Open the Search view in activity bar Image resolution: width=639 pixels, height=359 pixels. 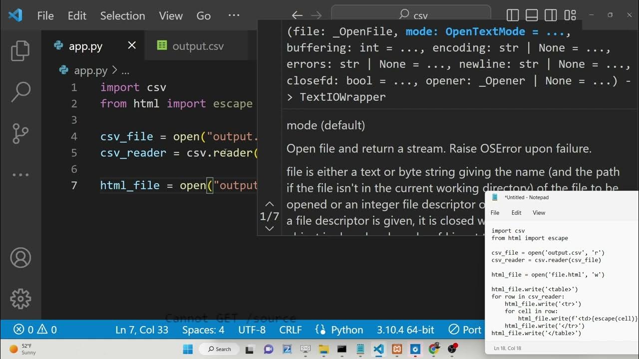tap(20, 92)
